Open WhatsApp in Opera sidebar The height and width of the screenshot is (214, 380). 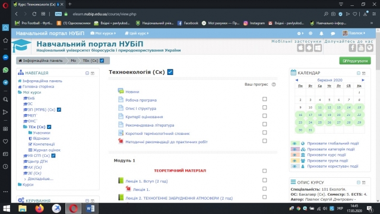click(5, 70)
